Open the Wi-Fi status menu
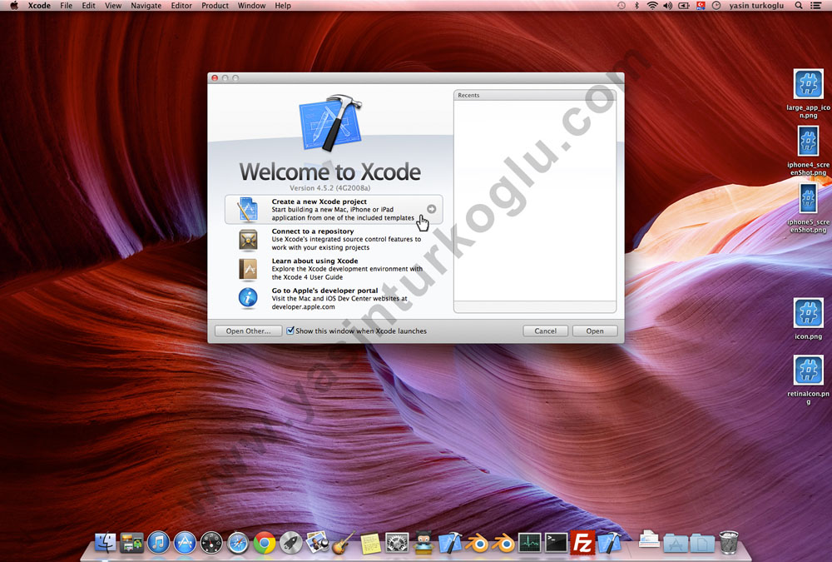The height and width of the screenshot is (562, 832). click(652, 5)
